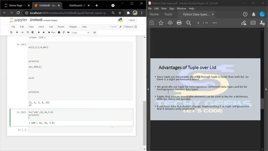Switch to Acrobat Tools tab
The image size is (268, 151).
(168, 14)
